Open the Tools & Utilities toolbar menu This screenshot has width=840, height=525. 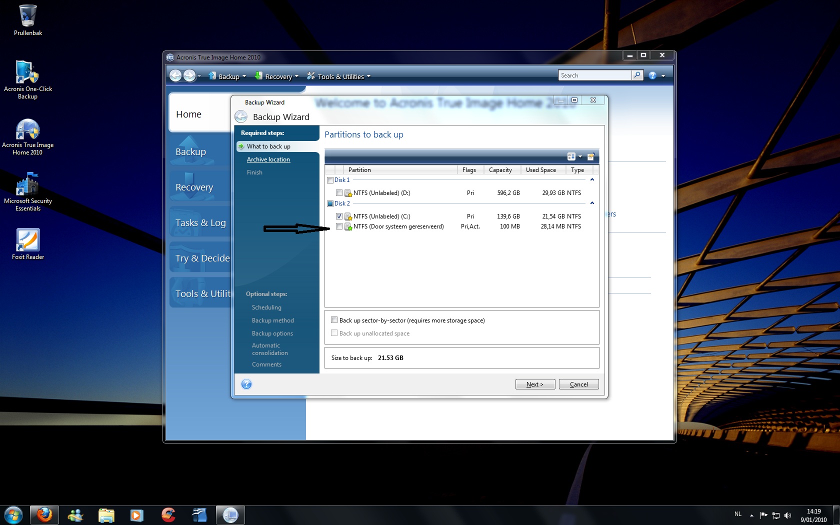(x=339, y=76)
